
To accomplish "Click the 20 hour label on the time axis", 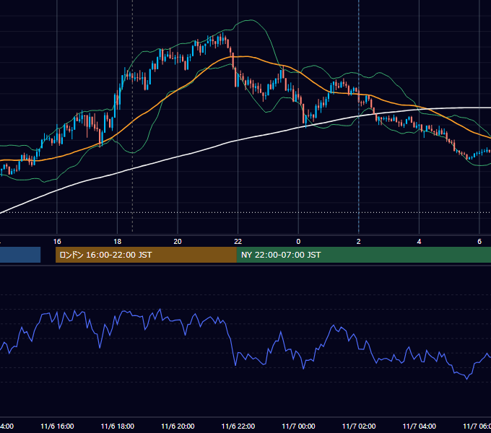I will [x=178, y=242].
